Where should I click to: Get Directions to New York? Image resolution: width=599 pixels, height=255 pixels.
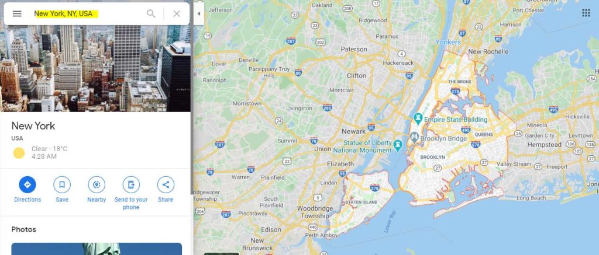(x=27, y=190)
